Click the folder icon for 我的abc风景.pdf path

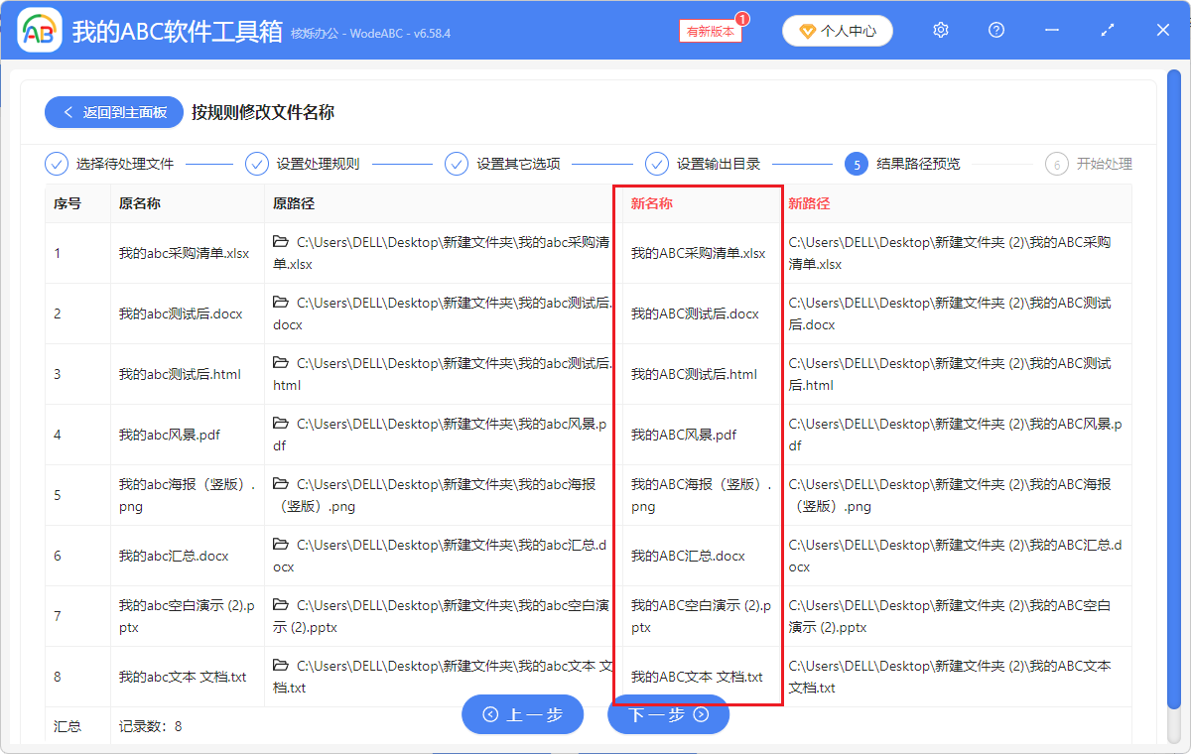click(x=280, y=424)
